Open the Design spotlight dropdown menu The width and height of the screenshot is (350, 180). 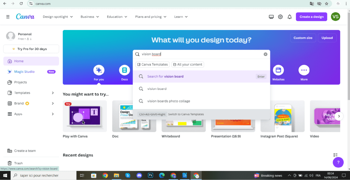point(58,17)
